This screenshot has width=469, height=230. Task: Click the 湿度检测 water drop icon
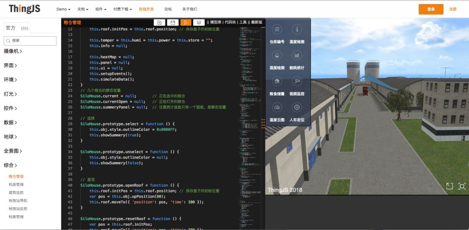(x=277, y=55)
